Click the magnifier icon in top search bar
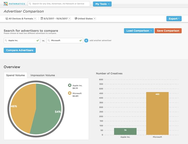Viewport: 188px width, 144px height. point(30,4)
